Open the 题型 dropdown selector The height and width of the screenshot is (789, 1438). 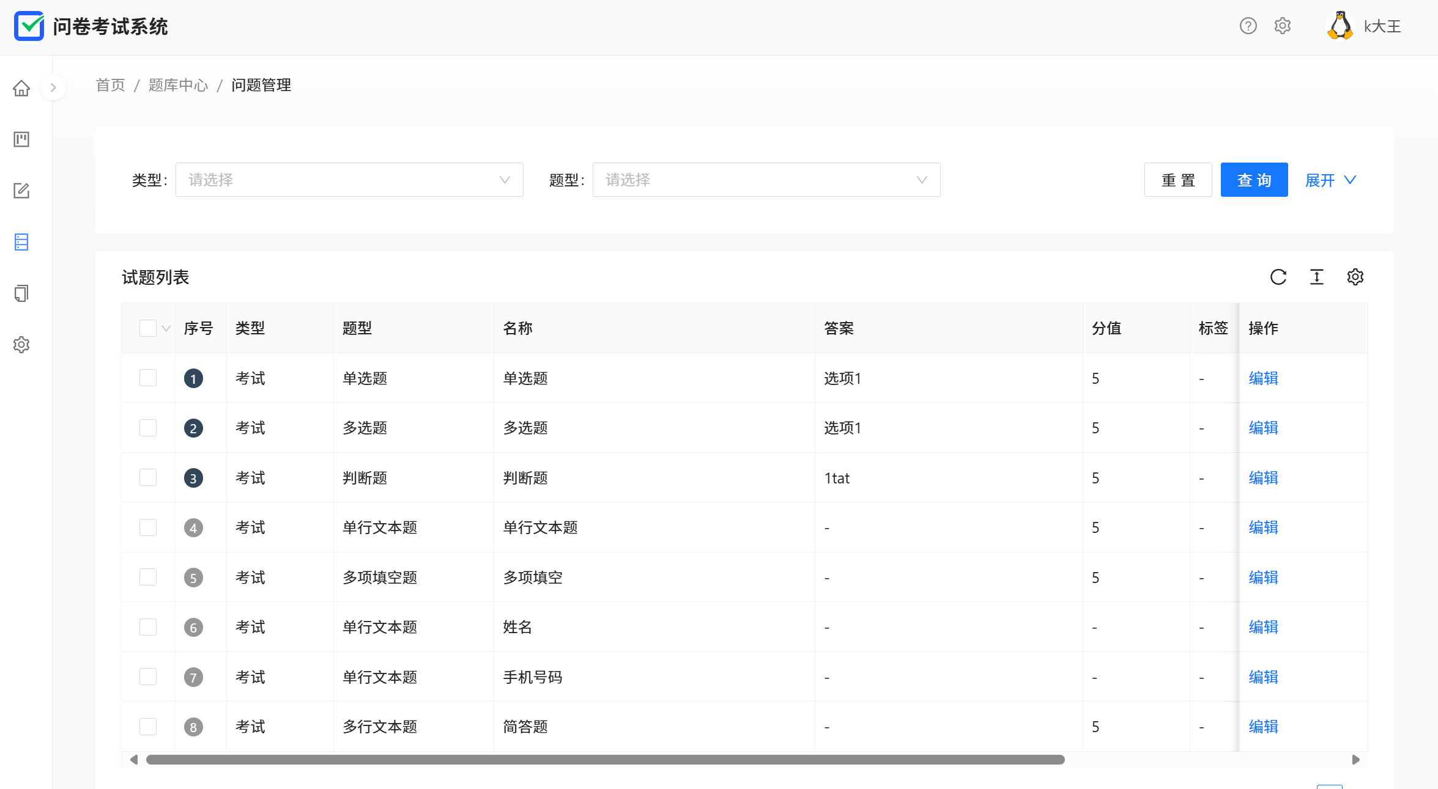click(x=766, y=180)
